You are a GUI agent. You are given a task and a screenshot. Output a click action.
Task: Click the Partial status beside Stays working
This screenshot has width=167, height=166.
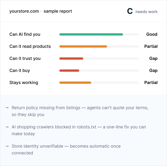tap(151, 83)
